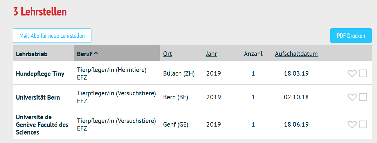Select the Universität Bern row checkbox
Image resolution: width=377 pixels, height=143 pixels.
point(363,97)
